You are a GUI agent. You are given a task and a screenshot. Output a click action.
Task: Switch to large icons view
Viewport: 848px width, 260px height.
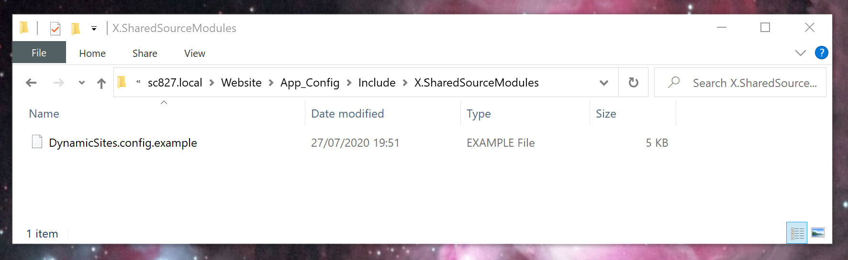tap(818, 233)
